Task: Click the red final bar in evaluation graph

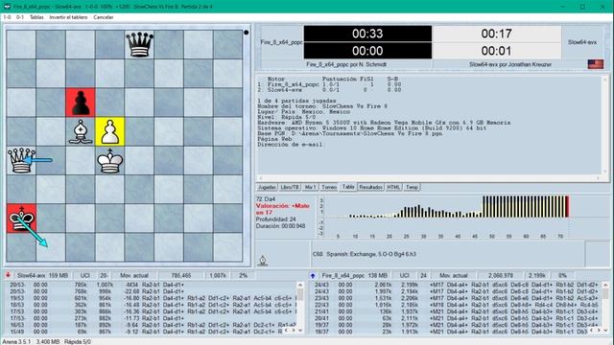Action: point(567,207)
